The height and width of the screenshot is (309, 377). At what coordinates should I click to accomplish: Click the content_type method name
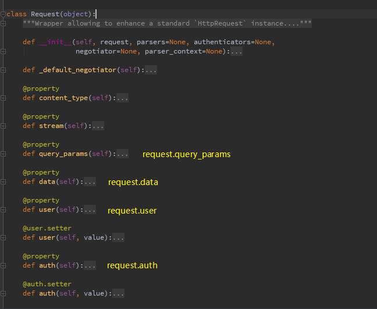pyautogui.click(x=63, y=98)
